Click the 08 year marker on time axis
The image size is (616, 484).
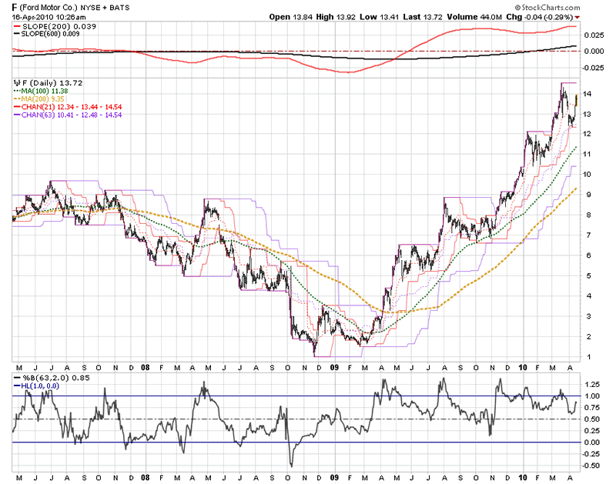pos(146,367)
